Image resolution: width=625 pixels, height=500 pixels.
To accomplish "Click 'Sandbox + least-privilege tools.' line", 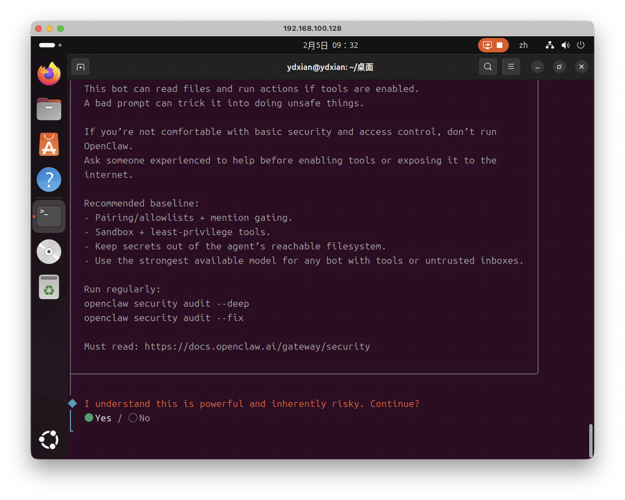I will pos(177,232).
